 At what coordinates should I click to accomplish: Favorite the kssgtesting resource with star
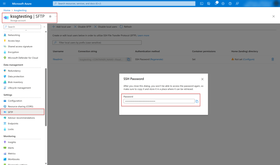click(50, 16)
